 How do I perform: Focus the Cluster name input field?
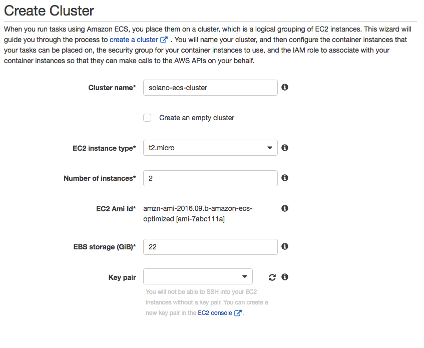(x=210, y=88)
